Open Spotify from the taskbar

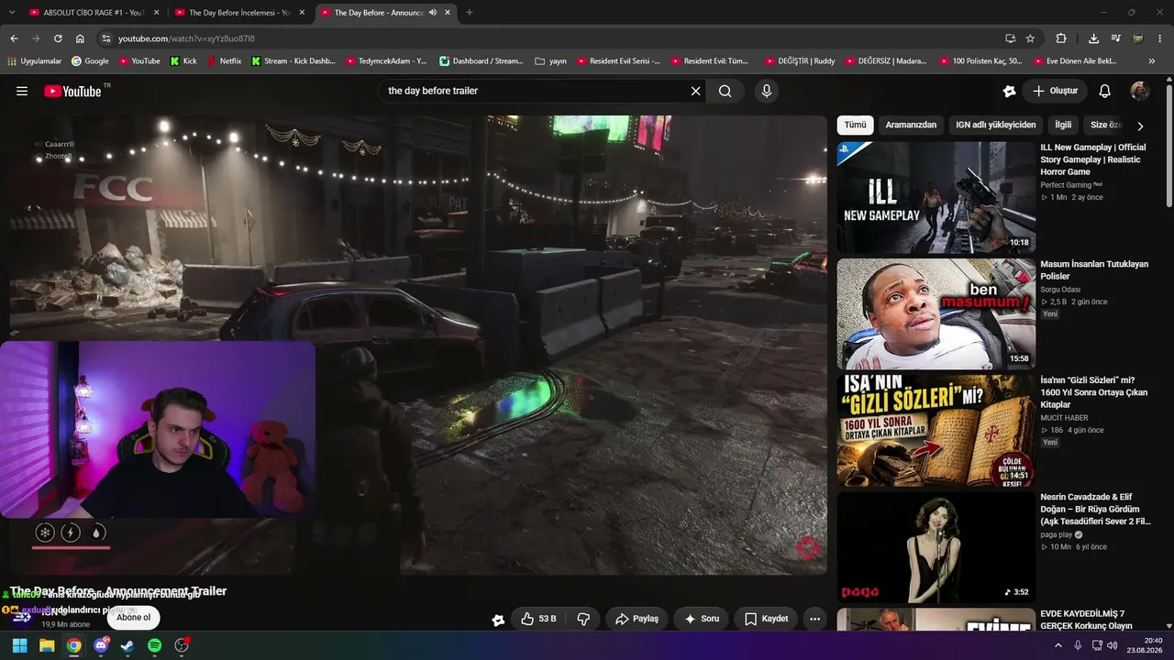[x=154, y=645]
